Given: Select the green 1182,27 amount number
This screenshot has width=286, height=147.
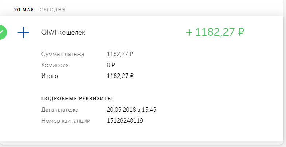Looking at the screenshot, I should pos(215,32).
